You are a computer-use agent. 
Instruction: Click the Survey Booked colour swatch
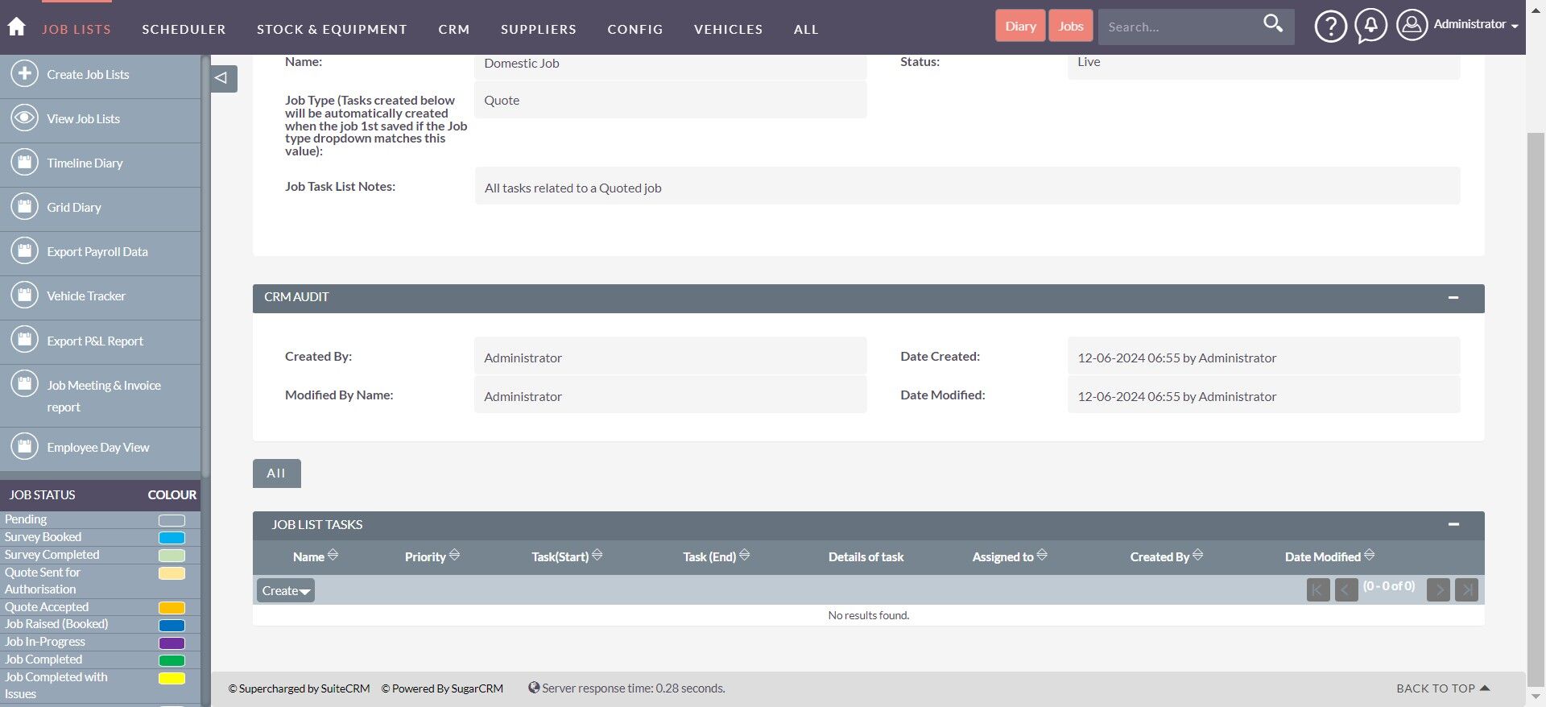(x=172, y=538)
